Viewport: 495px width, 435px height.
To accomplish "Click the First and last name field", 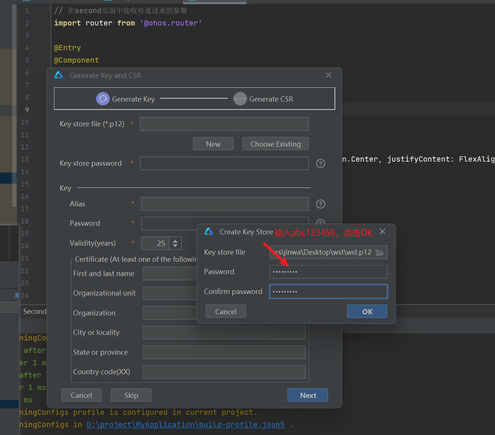I will 170,274.
